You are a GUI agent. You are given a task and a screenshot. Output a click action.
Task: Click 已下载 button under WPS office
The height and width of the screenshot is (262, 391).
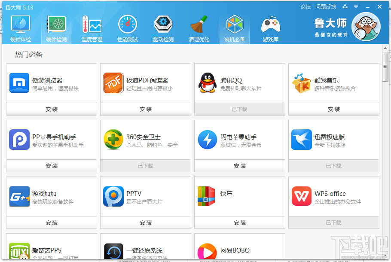[x=334, y=222]
